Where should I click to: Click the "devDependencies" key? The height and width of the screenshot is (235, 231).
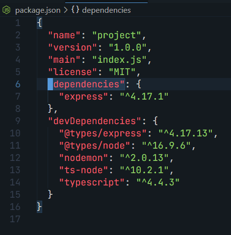[x=95, y=121]
